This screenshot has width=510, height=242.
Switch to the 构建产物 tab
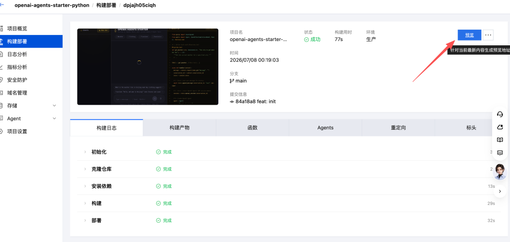(179, 128)
